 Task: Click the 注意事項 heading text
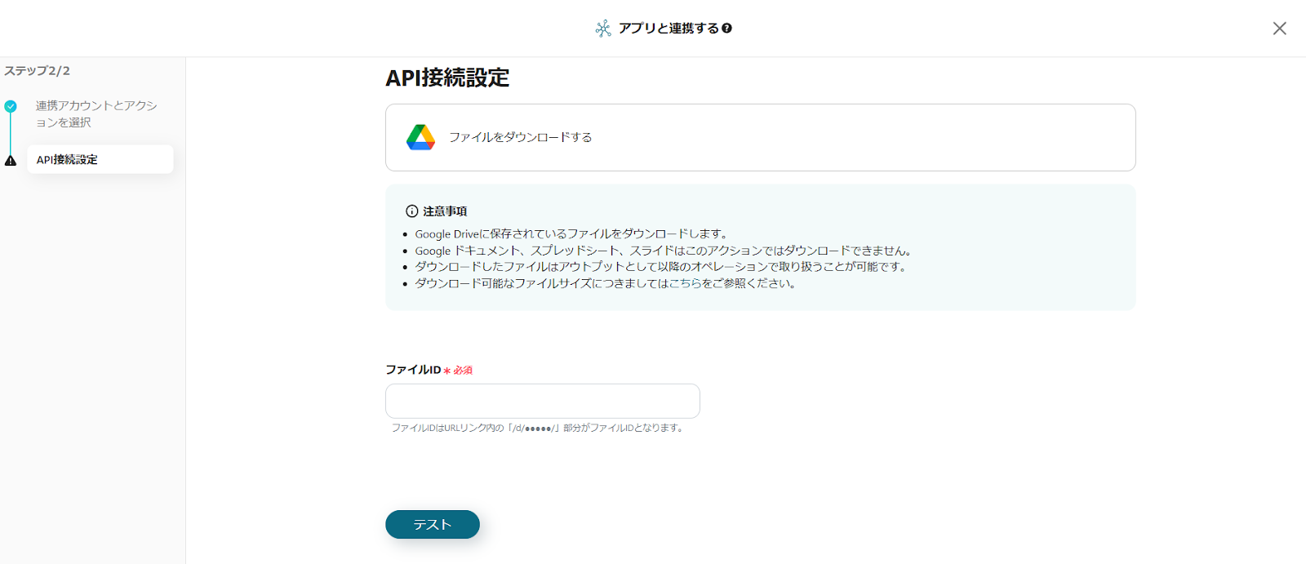pos(445,211)
